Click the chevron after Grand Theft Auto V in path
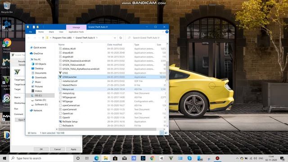The image size is (288, 162). (x=97, y=38)
